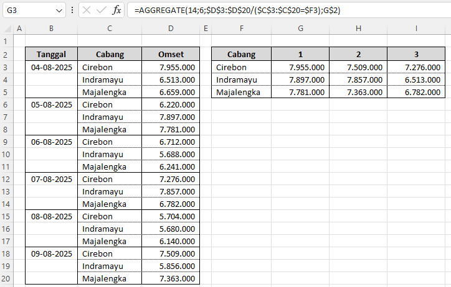Select row 3 header
Screen dimensions: 451x287
click(x=6, y=67)
